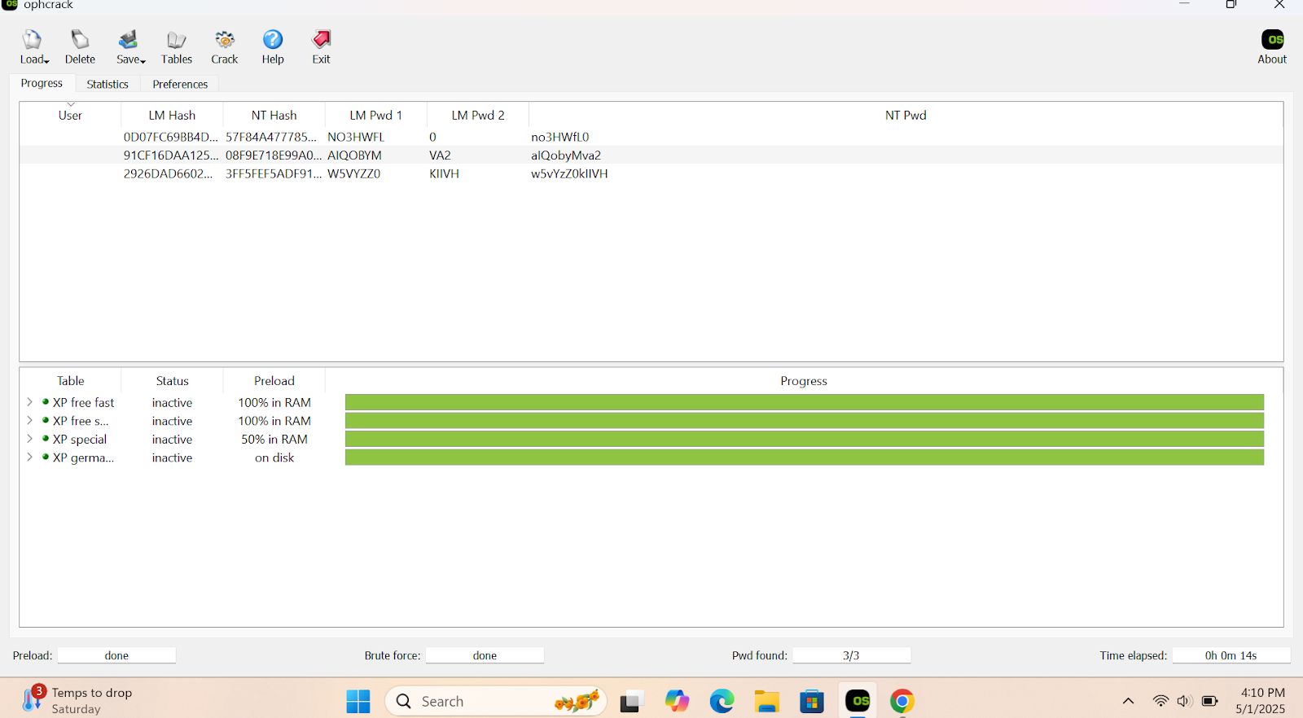Screen dimensions: 1303x718
Task: Click the Brute force status field
Action: click(485, 655)
